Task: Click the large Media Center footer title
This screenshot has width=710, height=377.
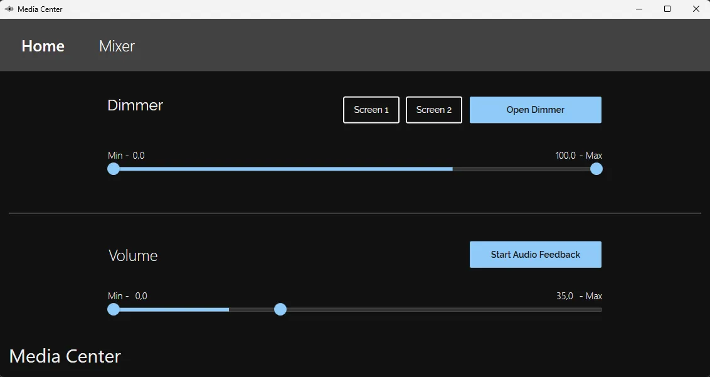Action: click(x=65, y=356)
